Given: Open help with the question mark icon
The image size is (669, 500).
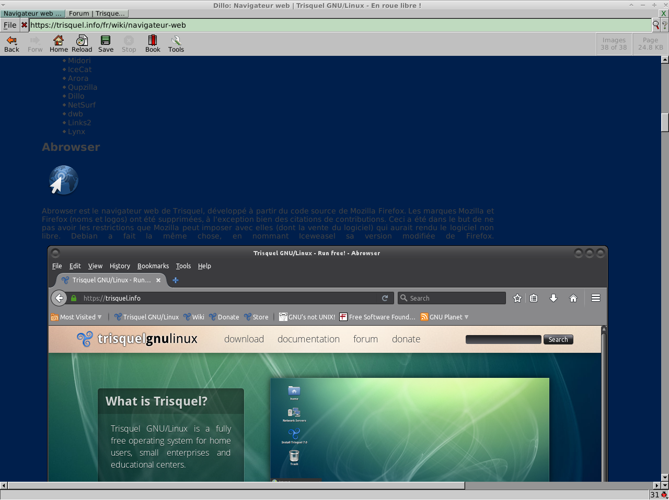Looking at the screenshot, I should pyautogui.click(x=664, y=25).
